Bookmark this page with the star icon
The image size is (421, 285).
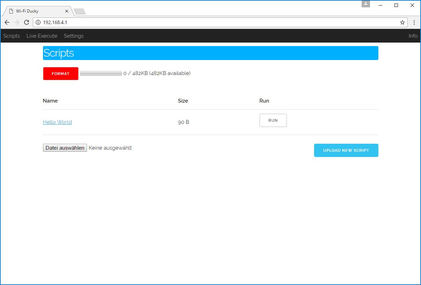402,22
